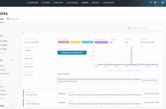
Task: Click timestamp Sep 3 at 5:53:52 AM
Action: point(152,94)
